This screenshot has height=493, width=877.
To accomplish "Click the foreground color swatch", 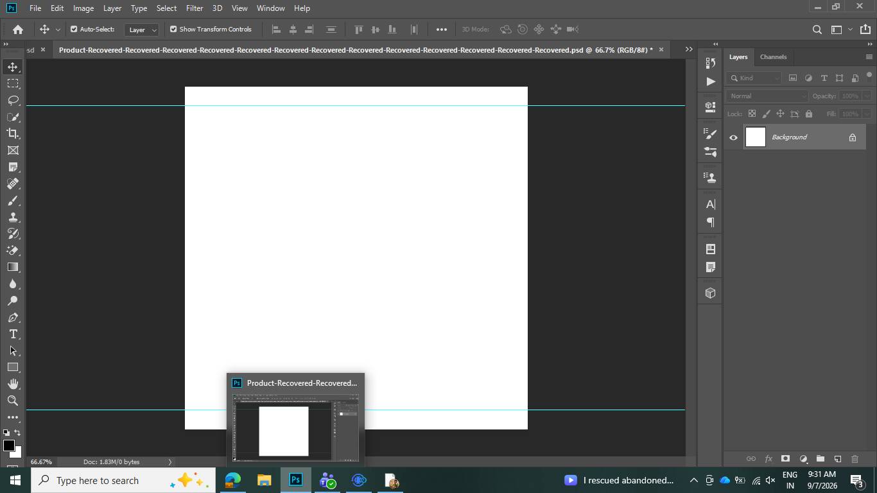I will pyautogui.click(x=9, y=445).
